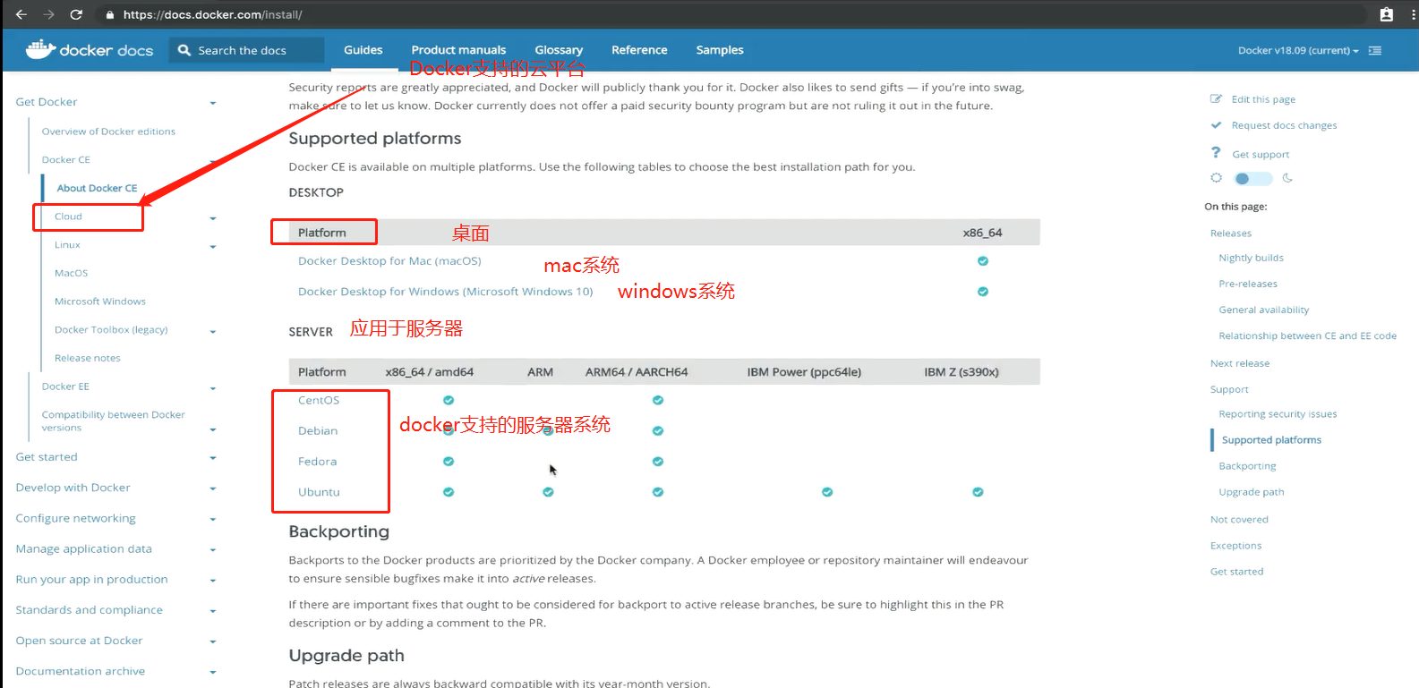Expand Develop with Docker arrow
Viewport: 1419px width, 688px height.
[213, 488]
